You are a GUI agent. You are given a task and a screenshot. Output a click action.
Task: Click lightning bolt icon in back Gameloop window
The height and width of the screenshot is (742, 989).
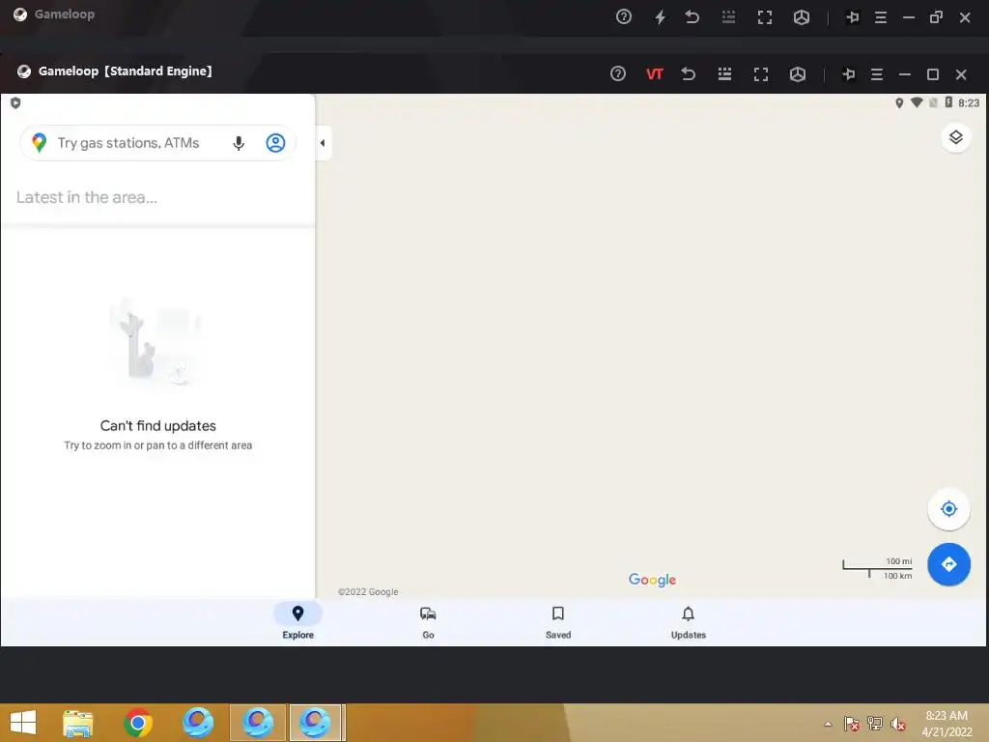[x=661, y=17]
